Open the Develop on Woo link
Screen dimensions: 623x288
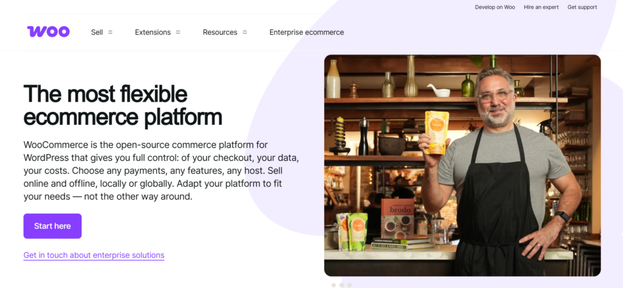click(x=495, y=7)
